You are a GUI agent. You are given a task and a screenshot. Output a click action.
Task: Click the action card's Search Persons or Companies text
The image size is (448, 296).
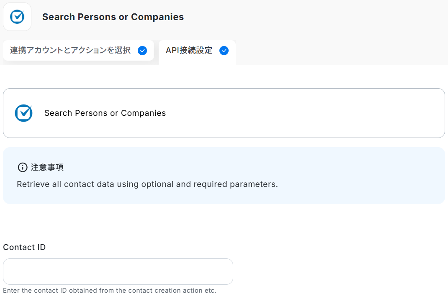pyautogui.click(x=105, y=113)
